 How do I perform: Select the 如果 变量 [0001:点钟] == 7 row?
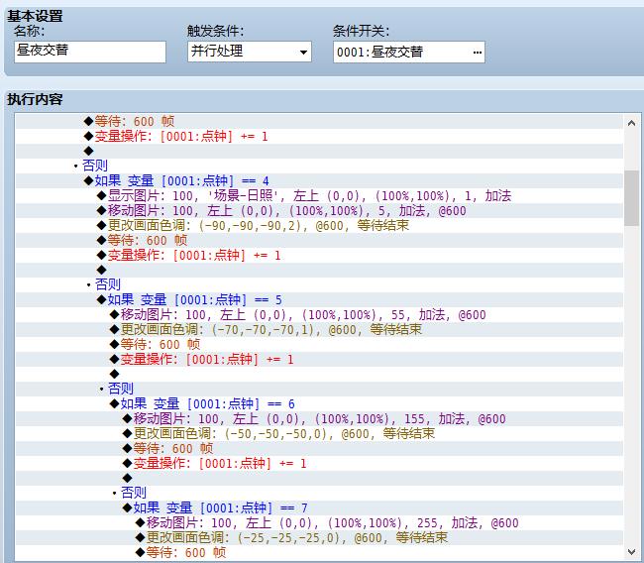pyautogui.click(x=319, y=507)
